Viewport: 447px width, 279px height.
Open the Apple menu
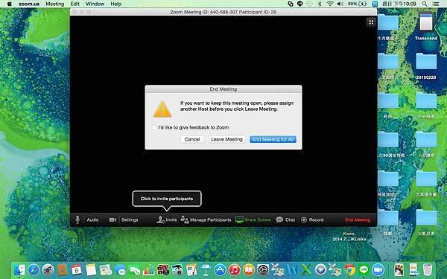tap(9, 4)
